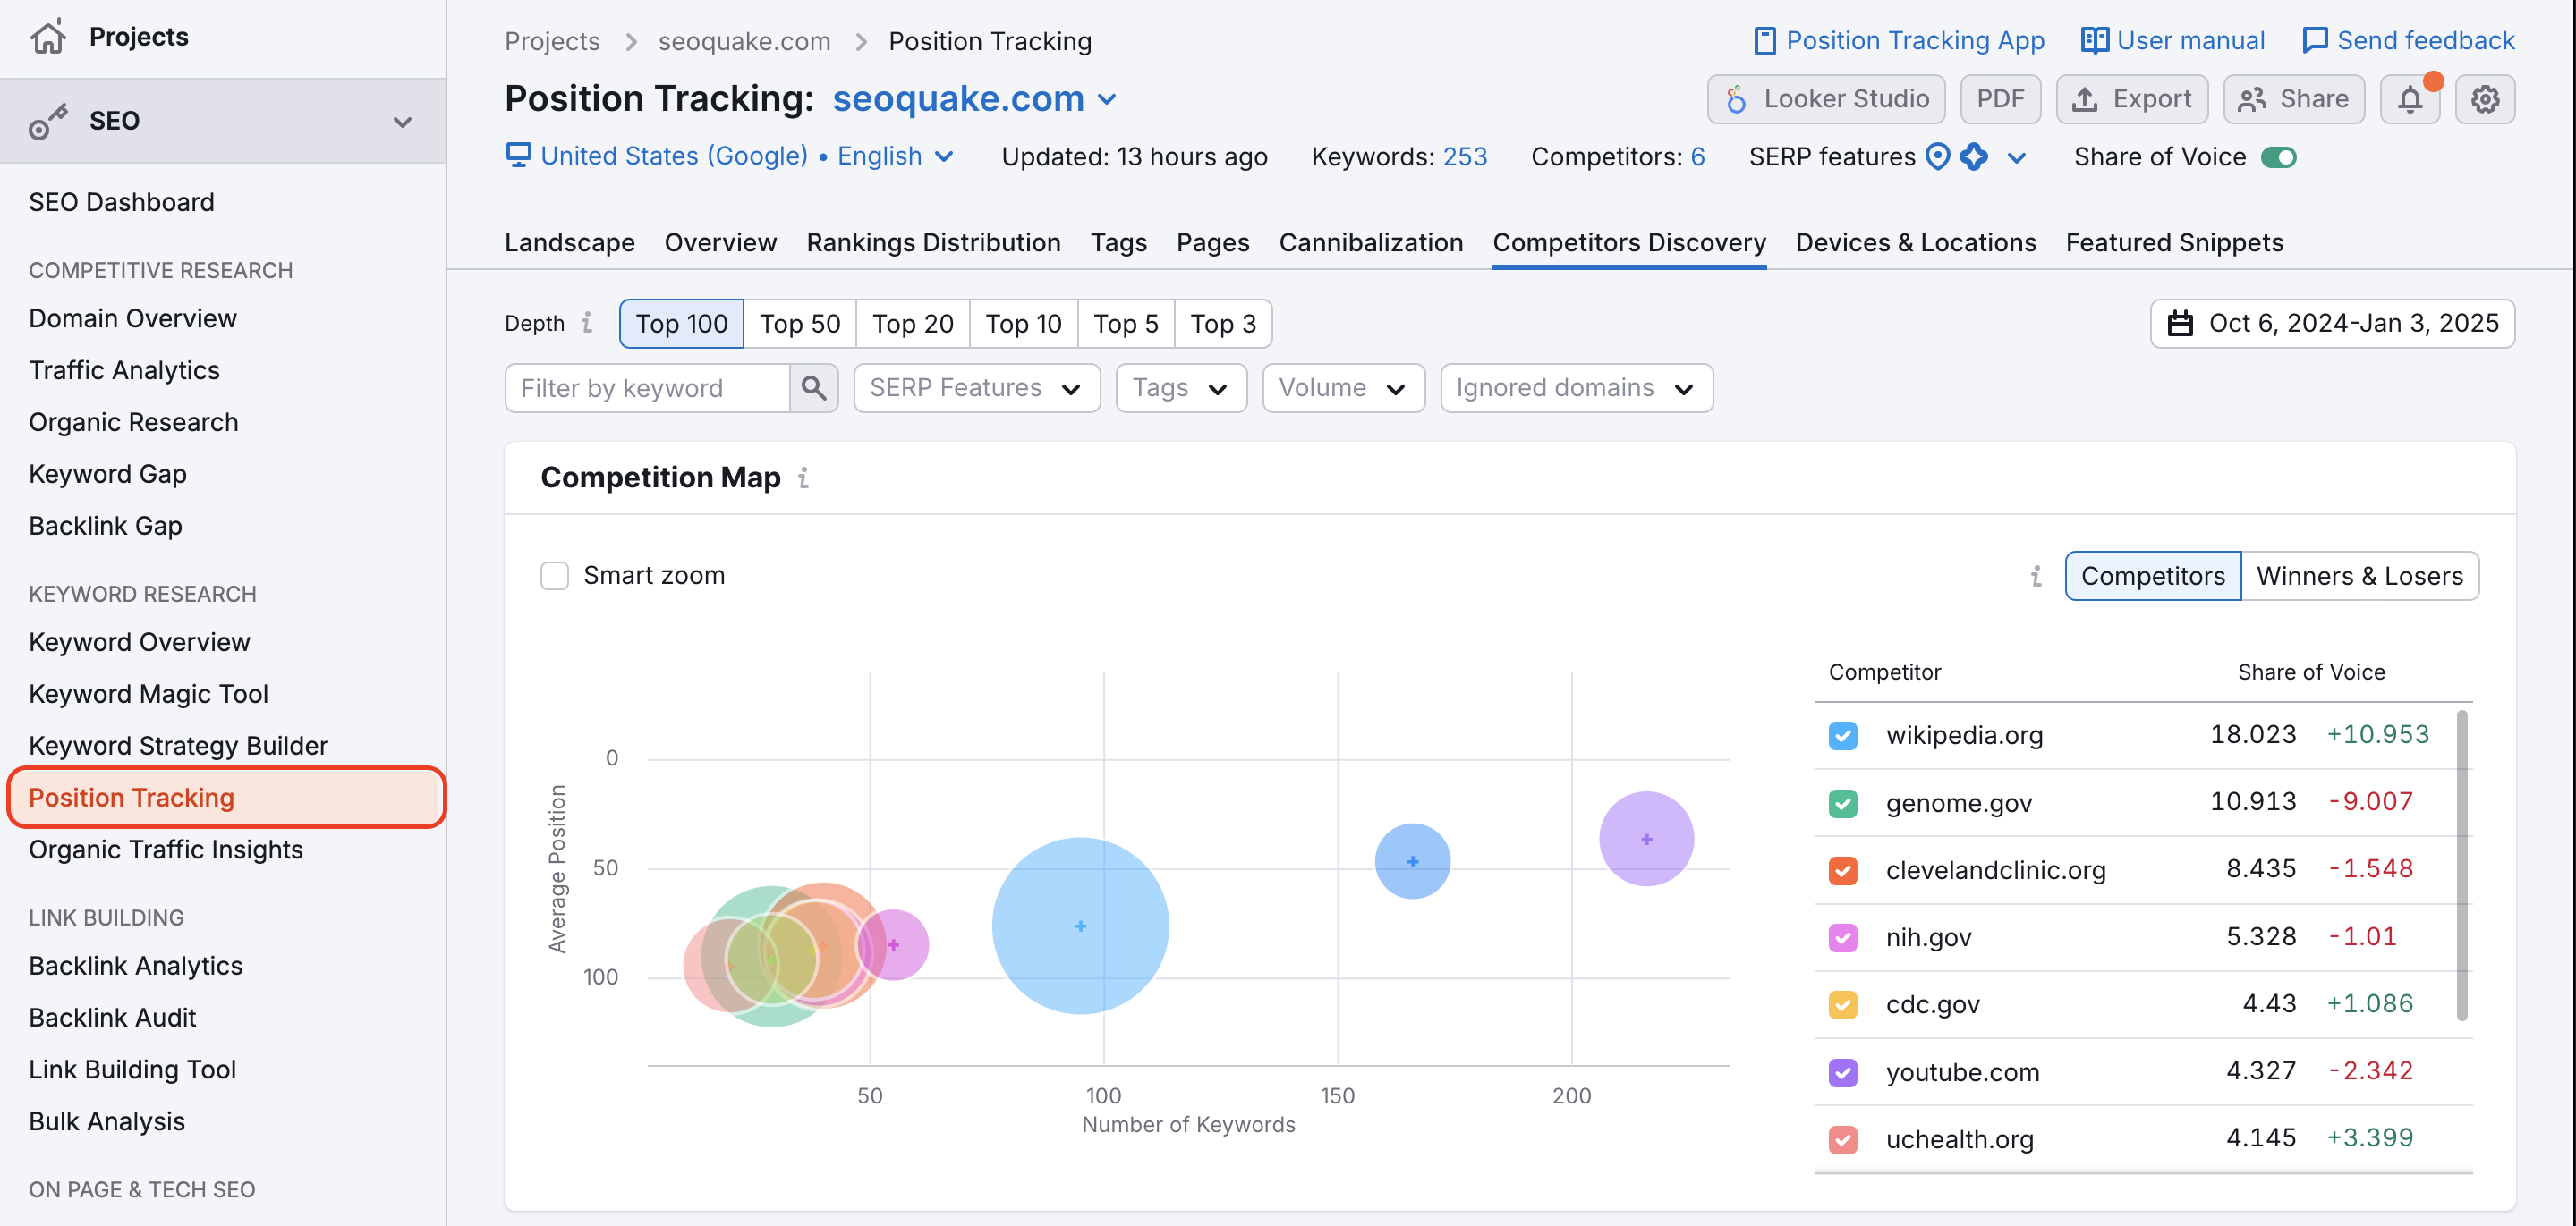This screenshot has width=2576, height=1226.
Task: Expand the Volume filter dropdown
Action: (x=1339, y=387)
